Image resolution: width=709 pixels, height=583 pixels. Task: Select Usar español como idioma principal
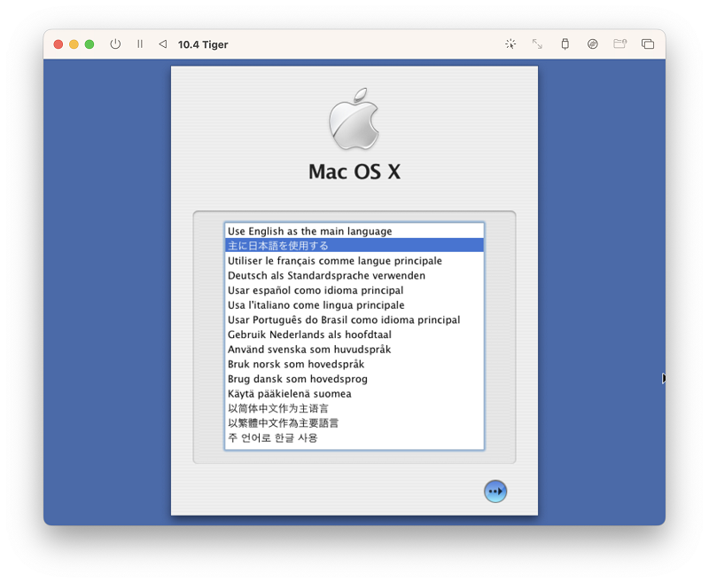tap(354, 290)
